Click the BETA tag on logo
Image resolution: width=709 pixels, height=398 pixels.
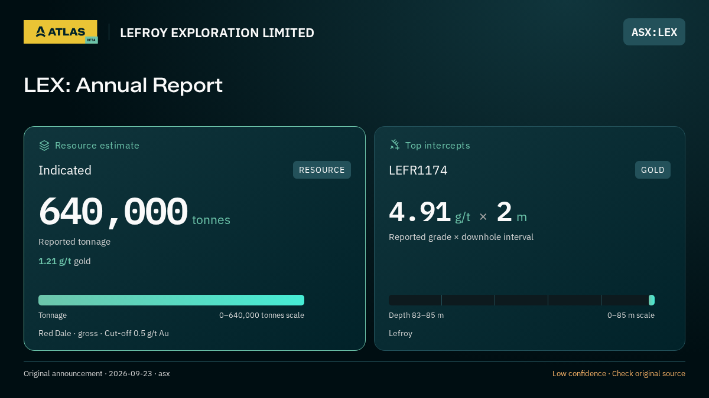91,40
